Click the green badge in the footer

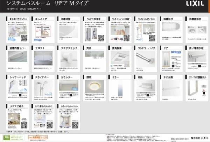[x=7, y=137]
